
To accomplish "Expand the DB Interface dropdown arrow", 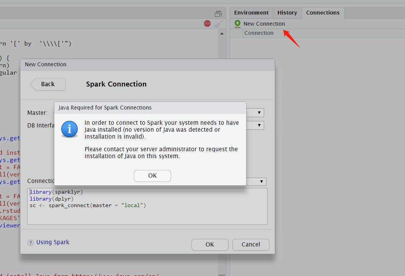I will tap(259, 125).
